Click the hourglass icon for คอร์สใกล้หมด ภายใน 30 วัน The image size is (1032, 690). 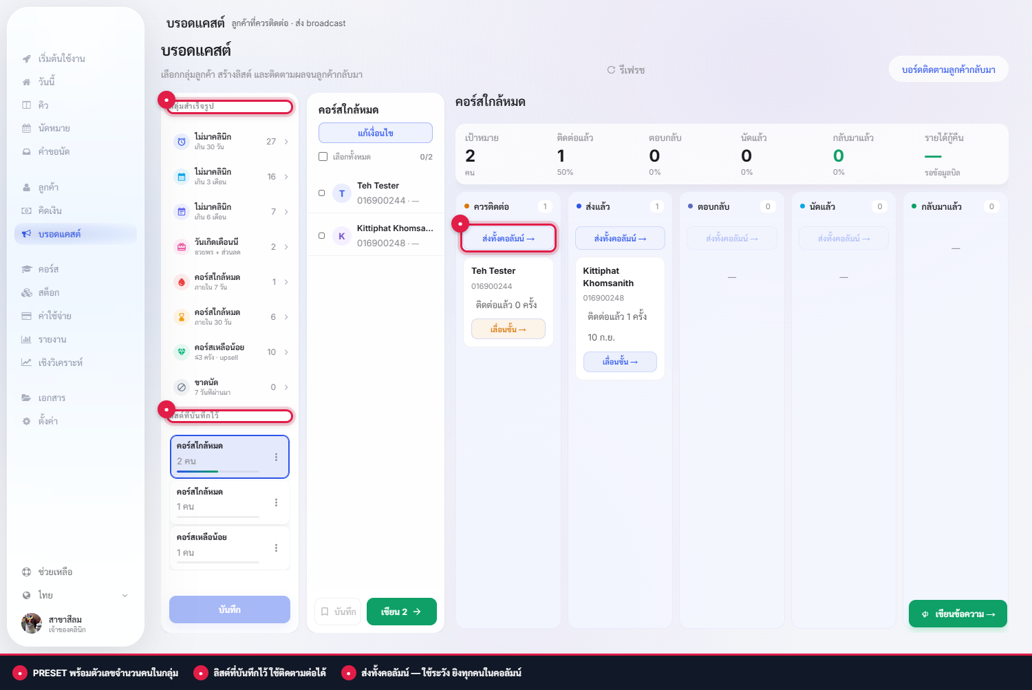pyautogui.click(x=182, y=317)
